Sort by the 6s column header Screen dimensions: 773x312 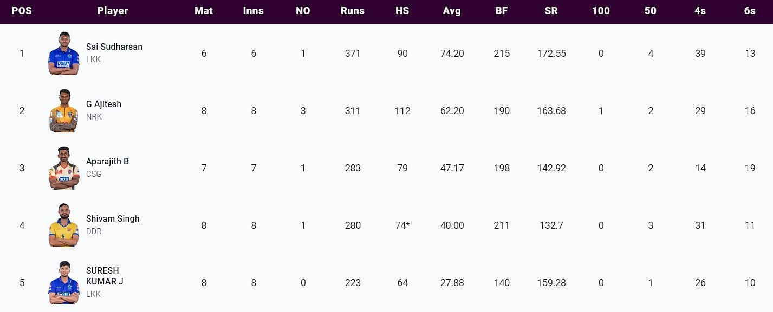[750, 11]
